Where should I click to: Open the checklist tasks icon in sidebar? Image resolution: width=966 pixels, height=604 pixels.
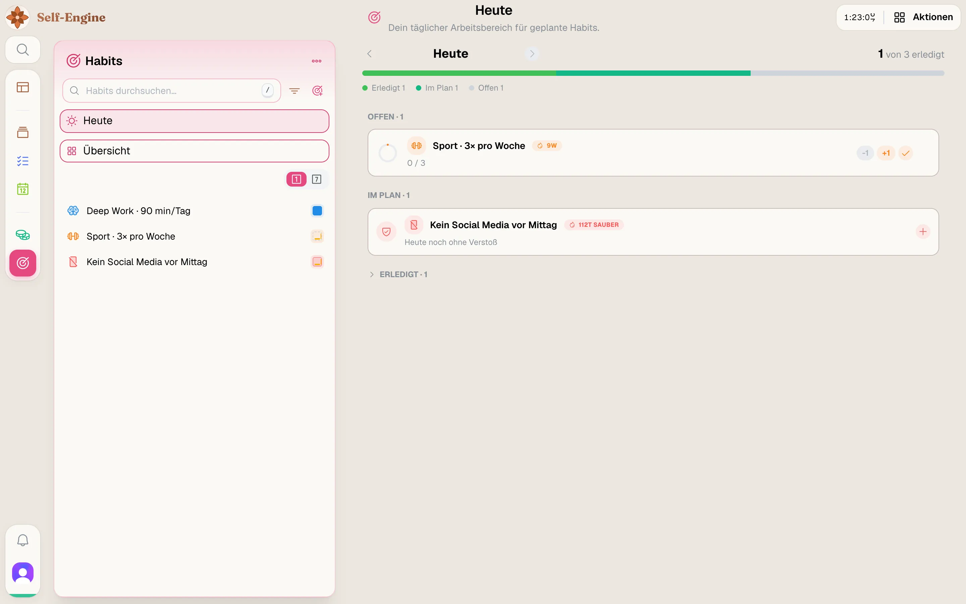23,161
